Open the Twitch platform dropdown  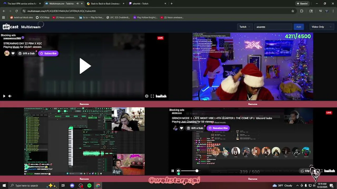click(x=245, y=27)
